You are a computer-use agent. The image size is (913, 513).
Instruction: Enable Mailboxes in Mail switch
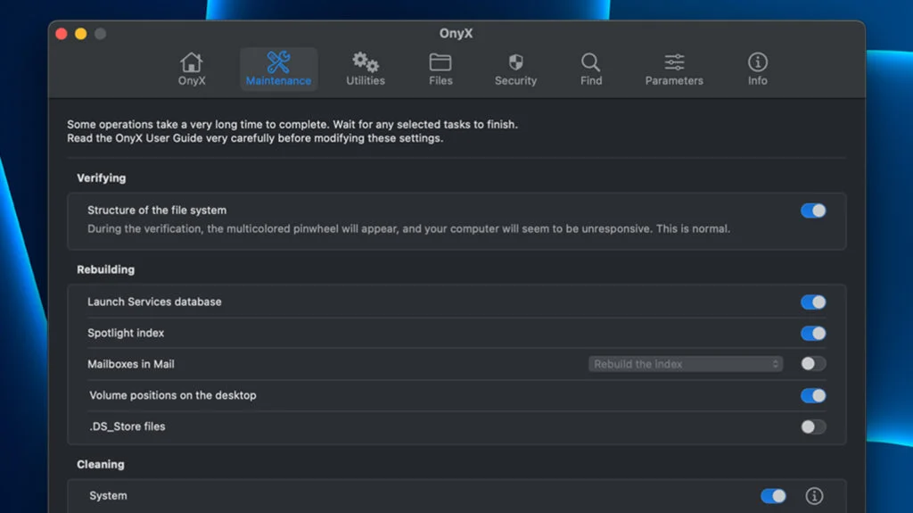point(813,364)
